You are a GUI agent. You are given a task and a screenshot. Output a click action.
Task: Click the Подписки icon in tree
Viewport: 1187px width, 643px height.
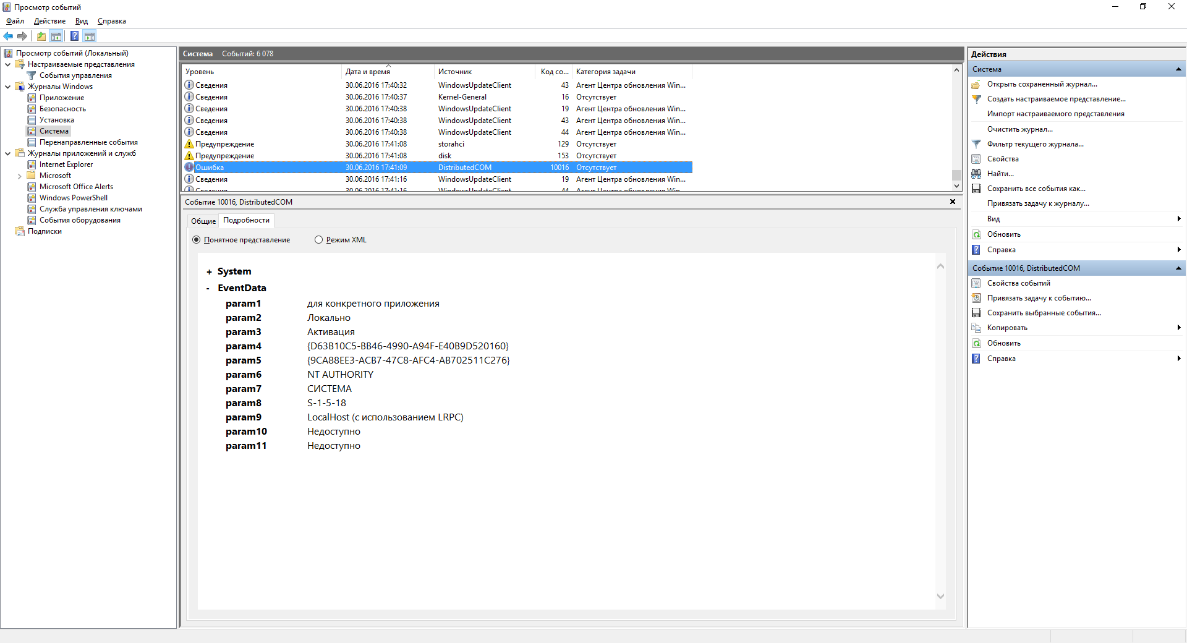[x=19, y=231]
